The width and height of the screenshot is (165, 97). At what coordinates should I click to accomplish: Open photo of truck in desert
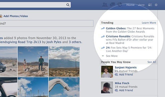[x=9, y=62]
